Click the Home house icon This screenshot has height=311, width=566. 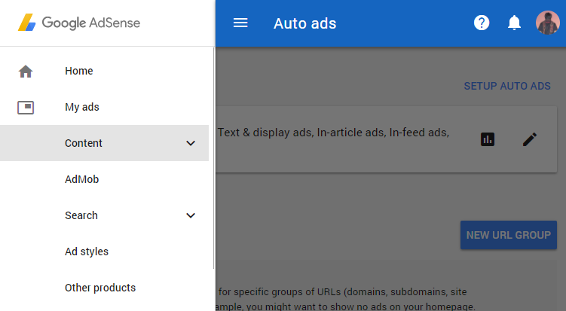(26, 71)
